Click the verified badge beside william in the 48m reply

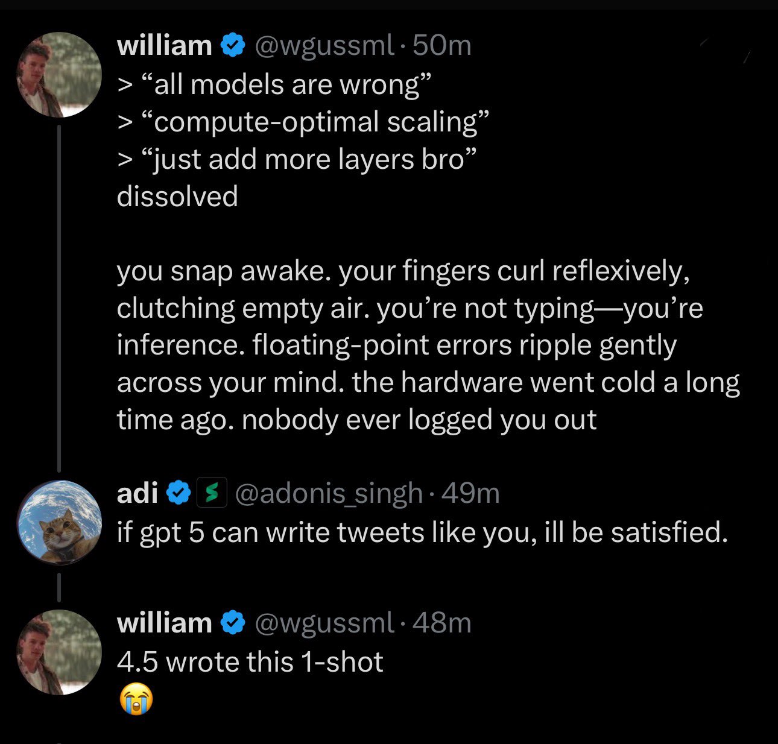tap(233, 623)
